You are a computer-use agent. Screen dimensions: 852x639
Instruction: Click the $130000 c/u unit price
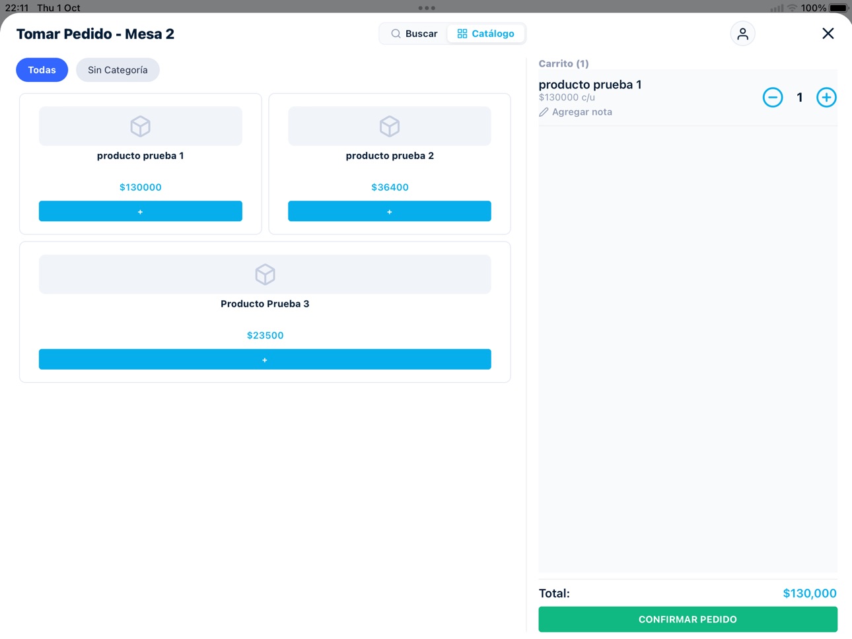click(567, 98)
